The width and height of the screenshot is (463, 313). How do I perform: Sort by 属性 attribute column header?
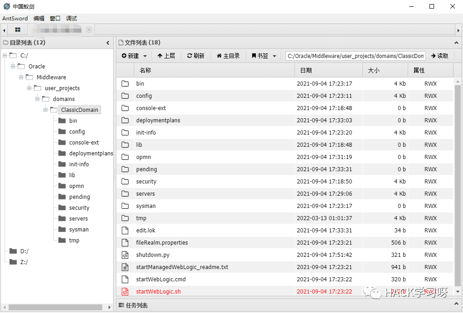[x=431, y=70]
